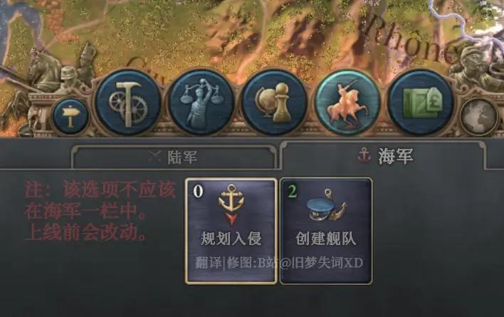Open the signpost lens button
The width and height of the screenshot is (504, 317).
click(x=70, y=115)
